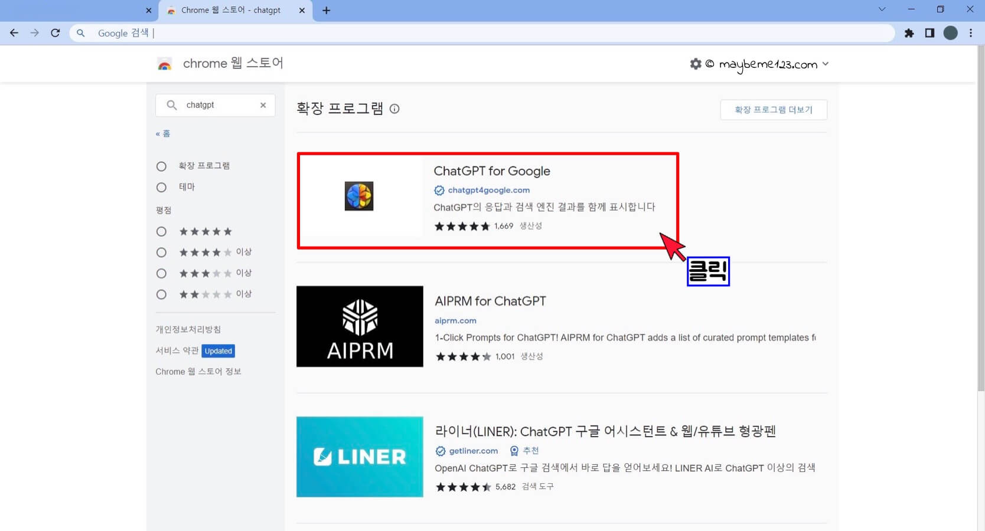Click the chatgpt4google.com publisher link
Screen dimensions: 985x531
(489, 190)
